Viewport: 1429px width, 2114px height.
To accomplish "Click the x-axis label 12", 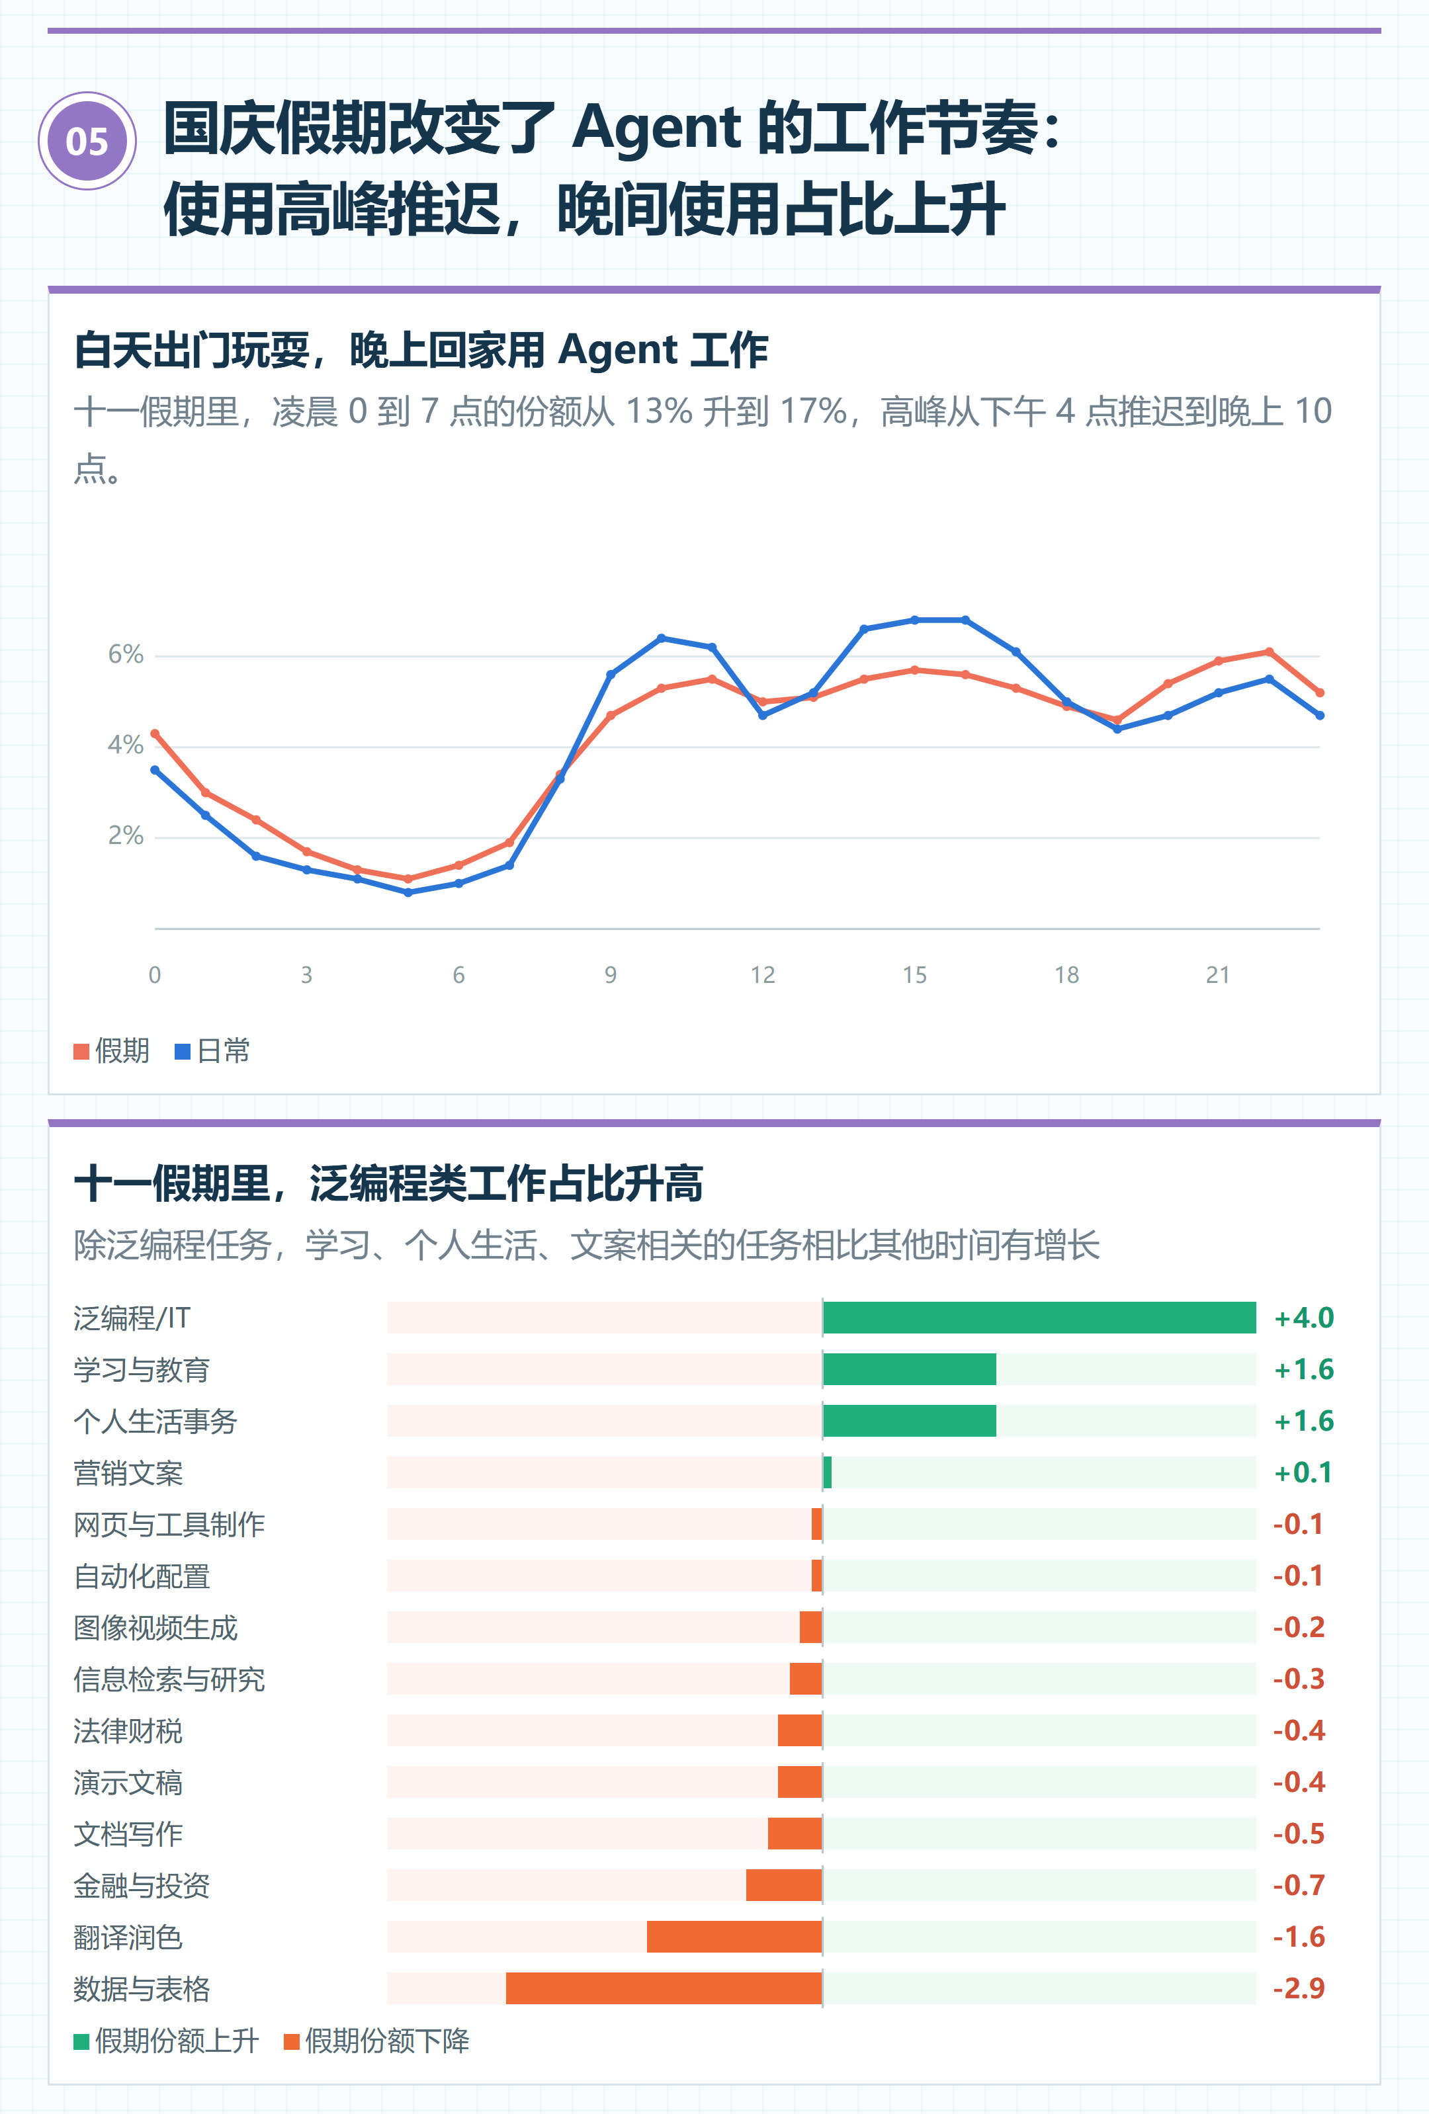I will [762, 975].
